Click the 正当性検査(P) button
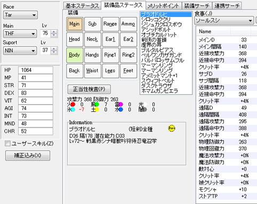This screenshot has width=257, height=204. coord(89,89)
